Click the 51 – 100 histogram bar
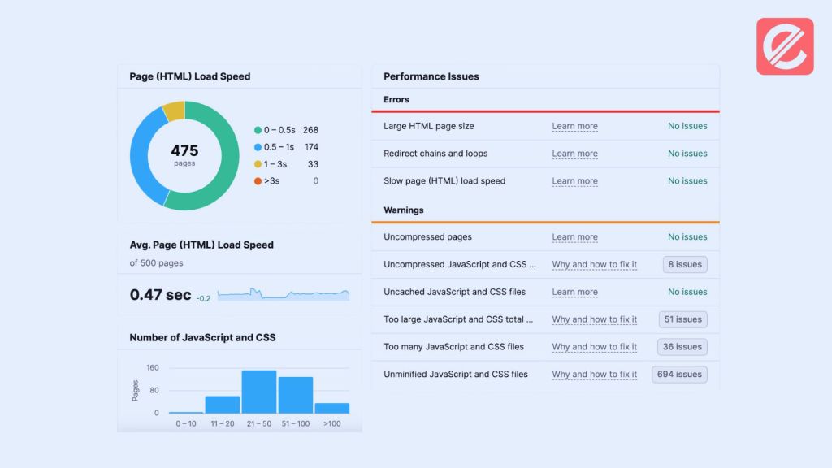The height and width of the screenshot is (468, 832). click(x=296, y=396)
